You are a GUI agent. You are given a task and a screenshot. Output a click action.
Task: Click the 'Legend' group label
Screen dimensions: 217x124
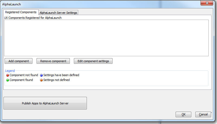point(10,71)
